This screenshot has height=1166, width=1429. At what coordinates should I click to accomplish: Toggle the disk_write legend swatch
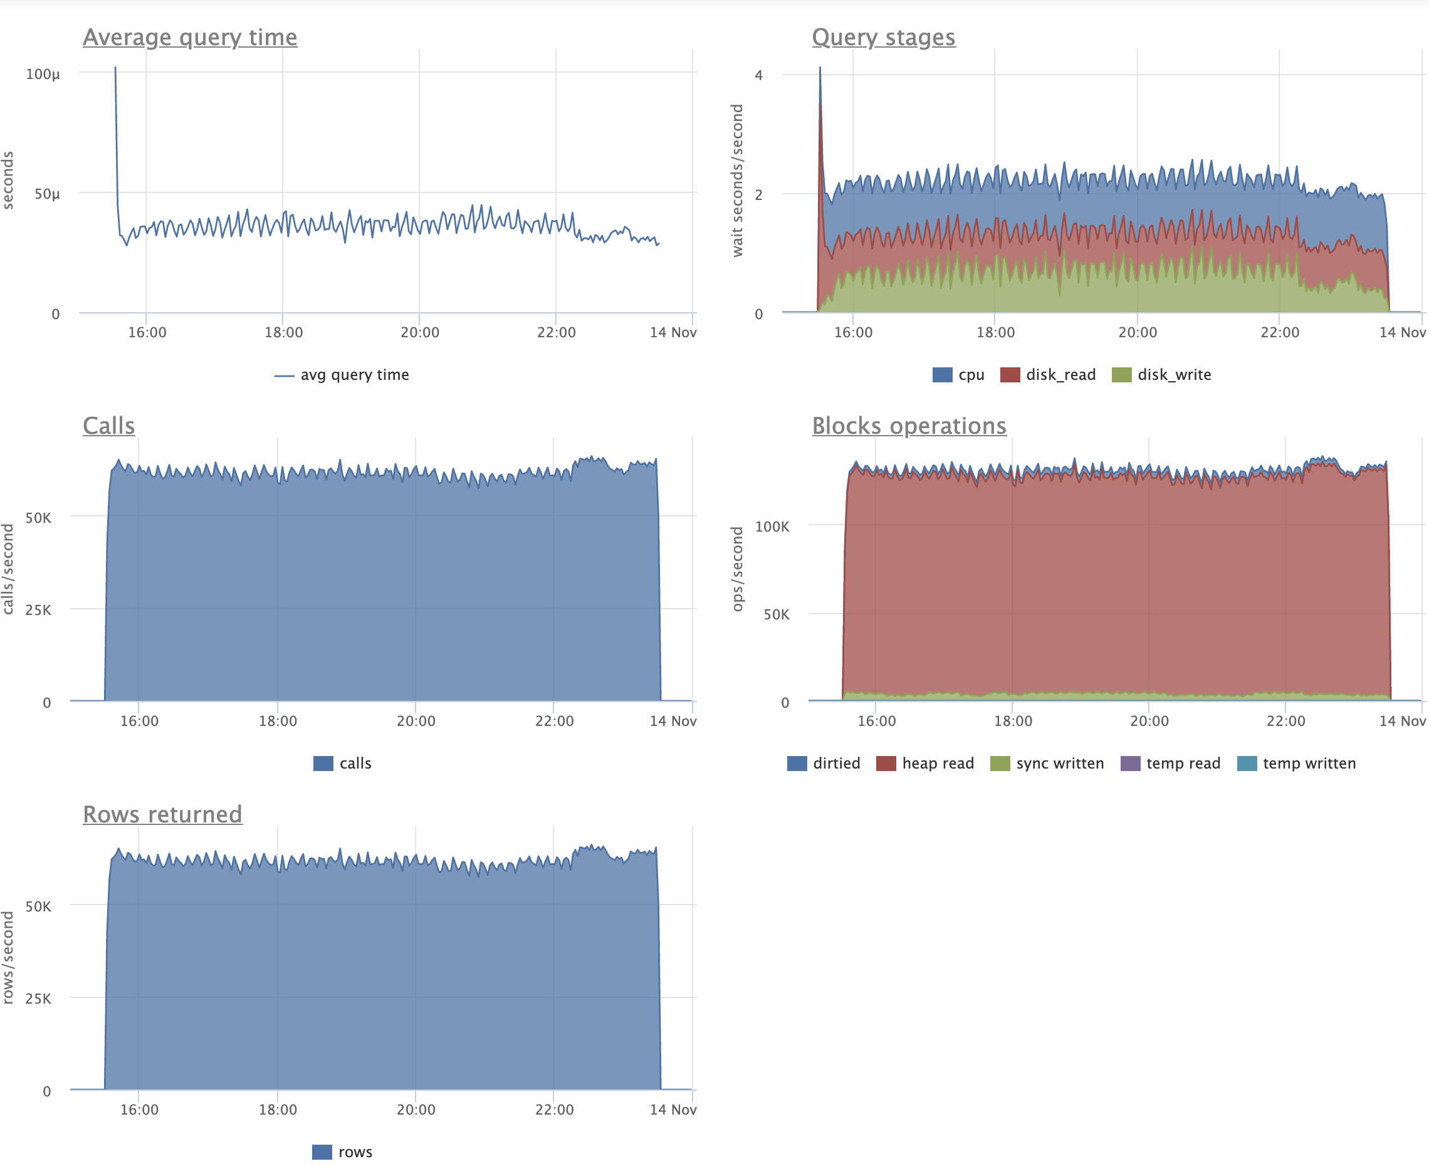[1121, 375]
